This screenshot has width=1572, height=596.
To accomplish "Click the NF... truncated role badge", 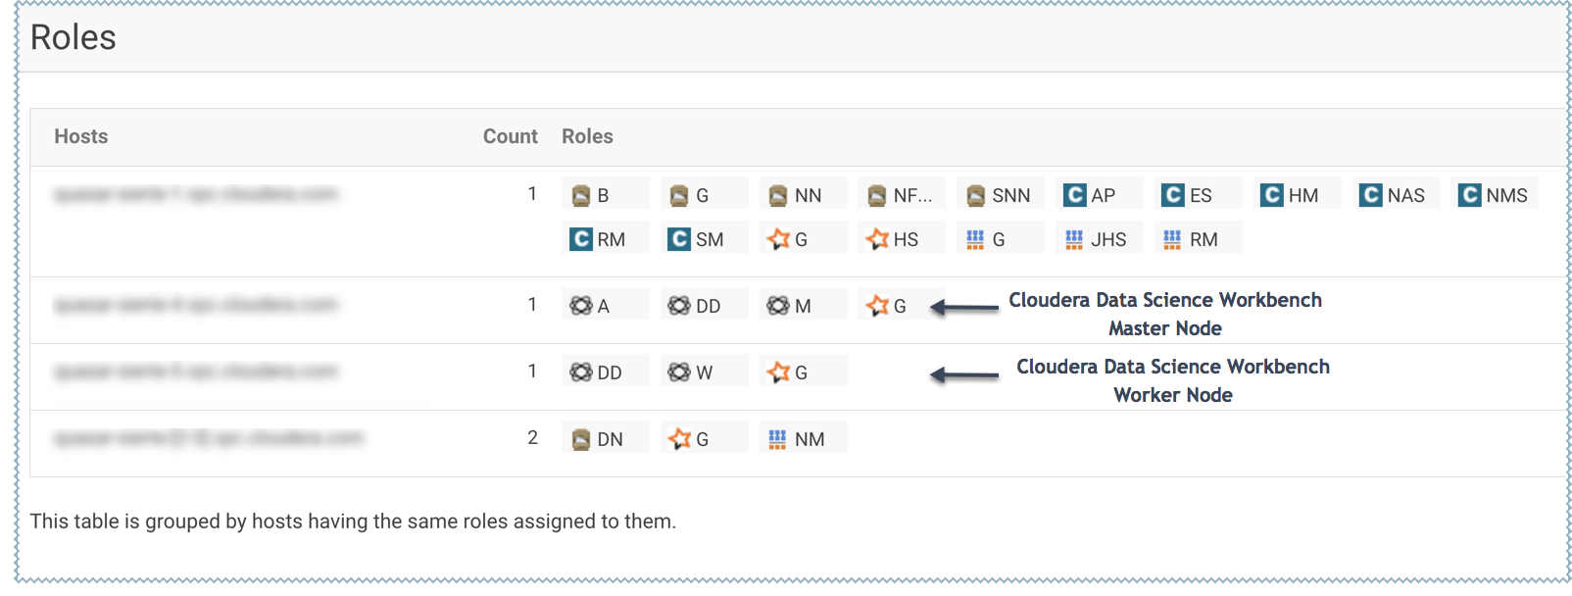I will click(x=900, y=195).
